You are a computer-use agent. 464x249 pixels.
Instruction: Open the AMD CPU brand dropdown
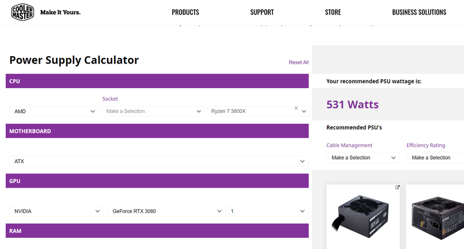pyautogui.click(x=54, y=111)
